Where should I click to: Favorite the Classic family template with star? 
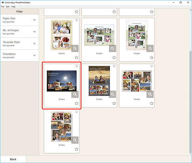(76, 57)
